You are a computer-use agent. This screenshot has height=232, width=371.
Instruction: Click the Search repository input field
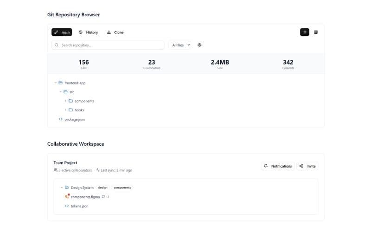(108, 45)
